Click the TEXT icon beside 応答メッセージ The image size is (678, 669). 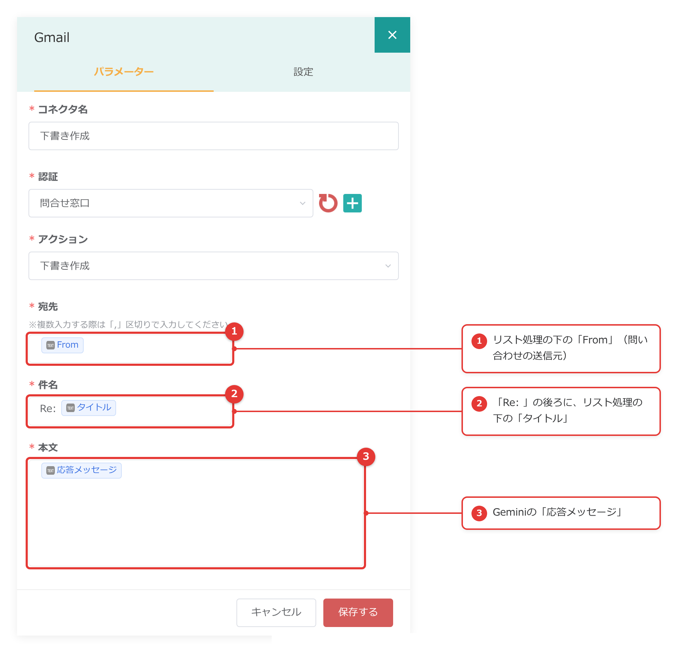point(51,470)
